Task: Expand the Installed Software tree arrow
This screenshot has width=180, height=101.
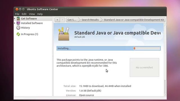Action: (x=15, y=23)
